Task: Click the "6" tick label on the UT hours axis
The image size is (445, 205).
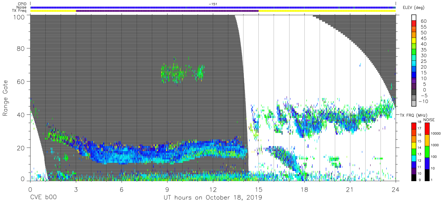Action: [x=121, y=189]
